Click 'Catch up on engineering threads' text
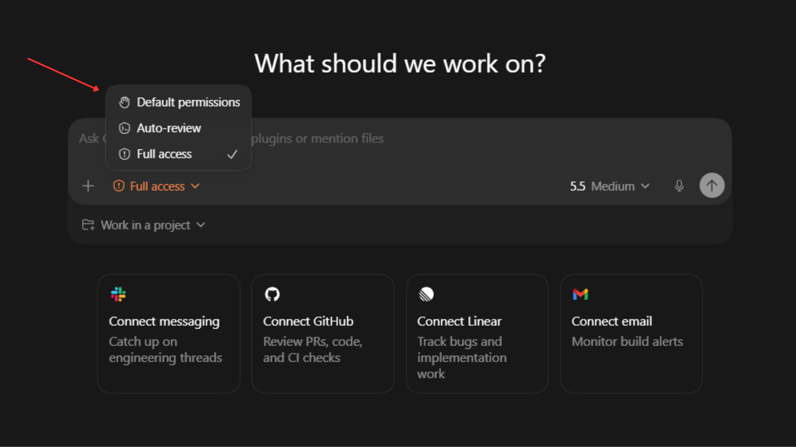This screenshot has width=796, height=447. (x=165, y=350)
